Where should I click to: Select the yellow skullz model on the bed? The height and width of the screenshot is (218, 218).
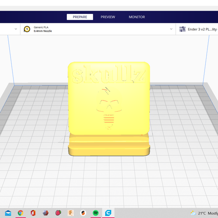click(109, 109)
